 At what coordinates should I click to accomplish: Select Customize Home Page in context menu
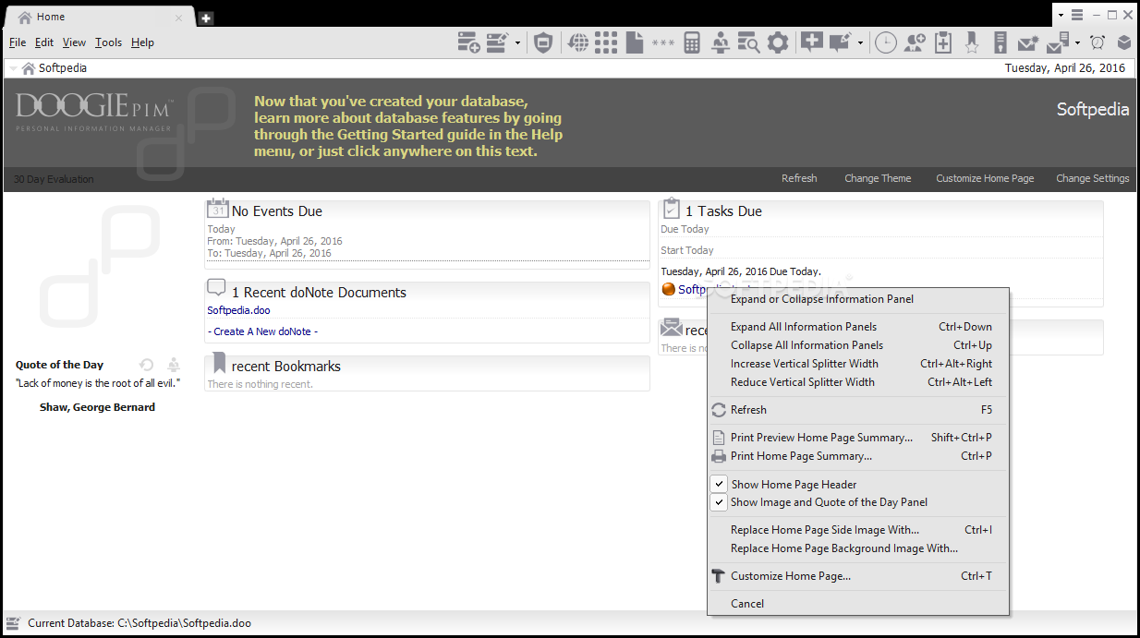click(x=857, y=575)
